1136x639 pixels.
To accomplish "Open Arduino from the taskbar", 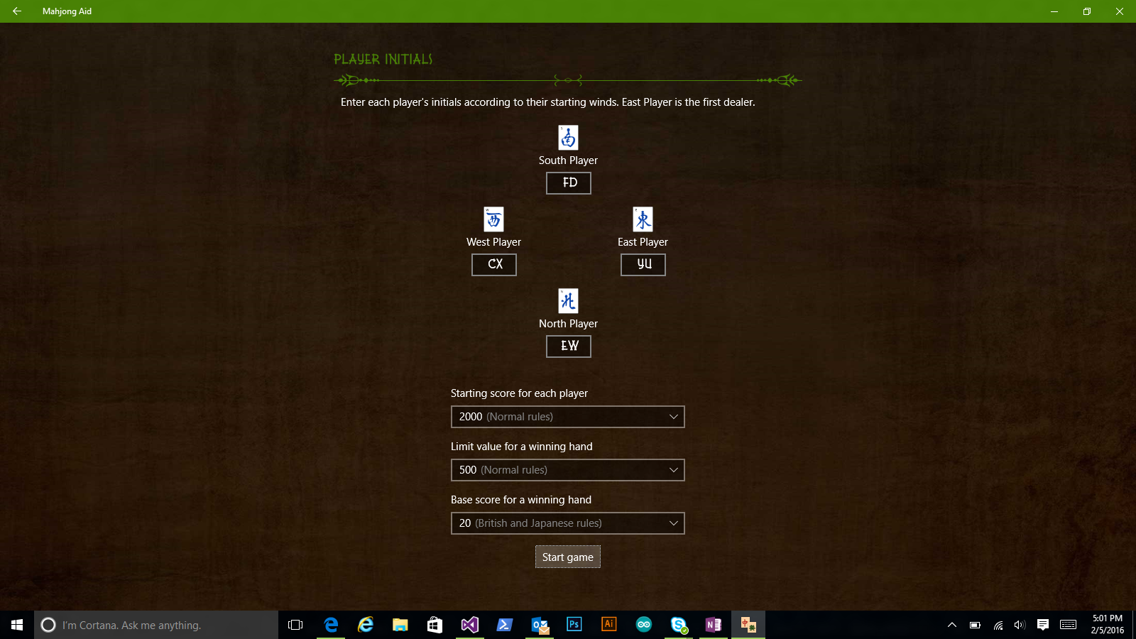I will (x=644, y=625).
